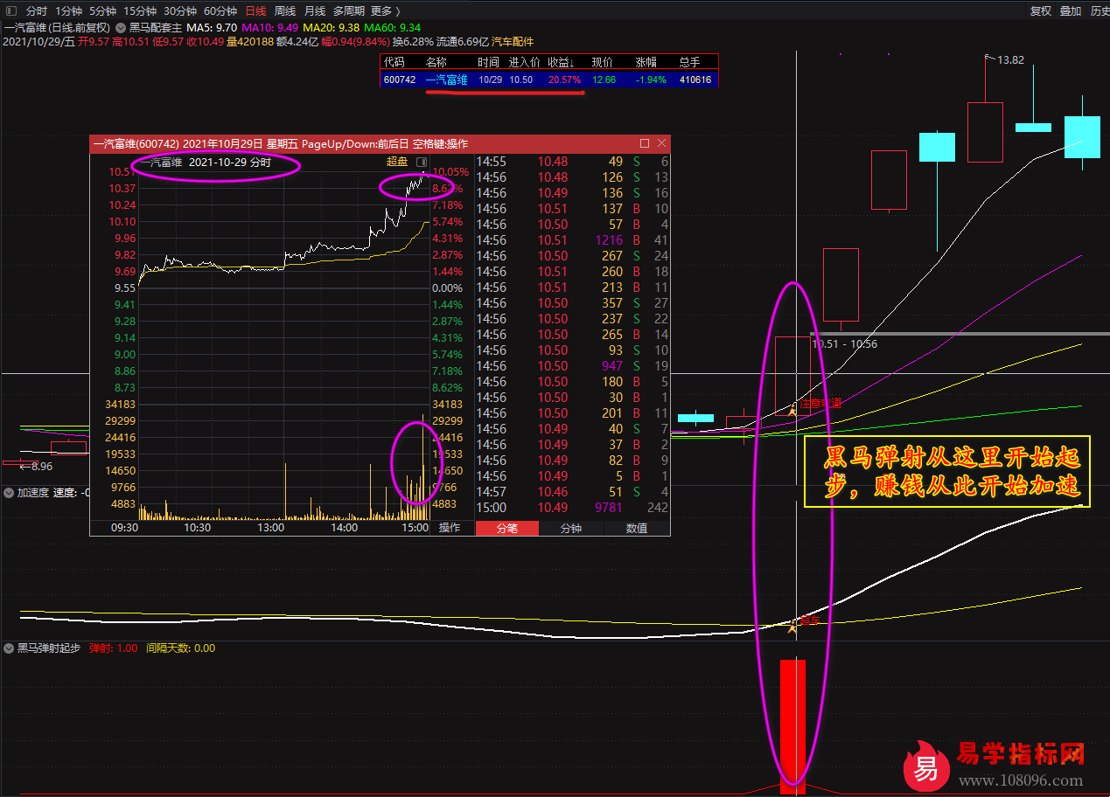
Task: Click the MA20: 9.38 indicator value
Action: 332,27
